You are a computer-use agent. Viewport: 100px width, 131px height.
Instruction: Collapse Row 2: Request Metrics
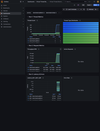[x=27, y=46]
